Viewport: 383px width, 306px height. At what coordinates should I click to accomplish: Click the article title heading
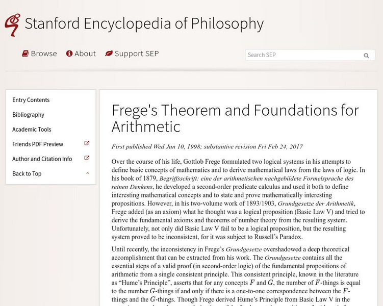point(235,118)
